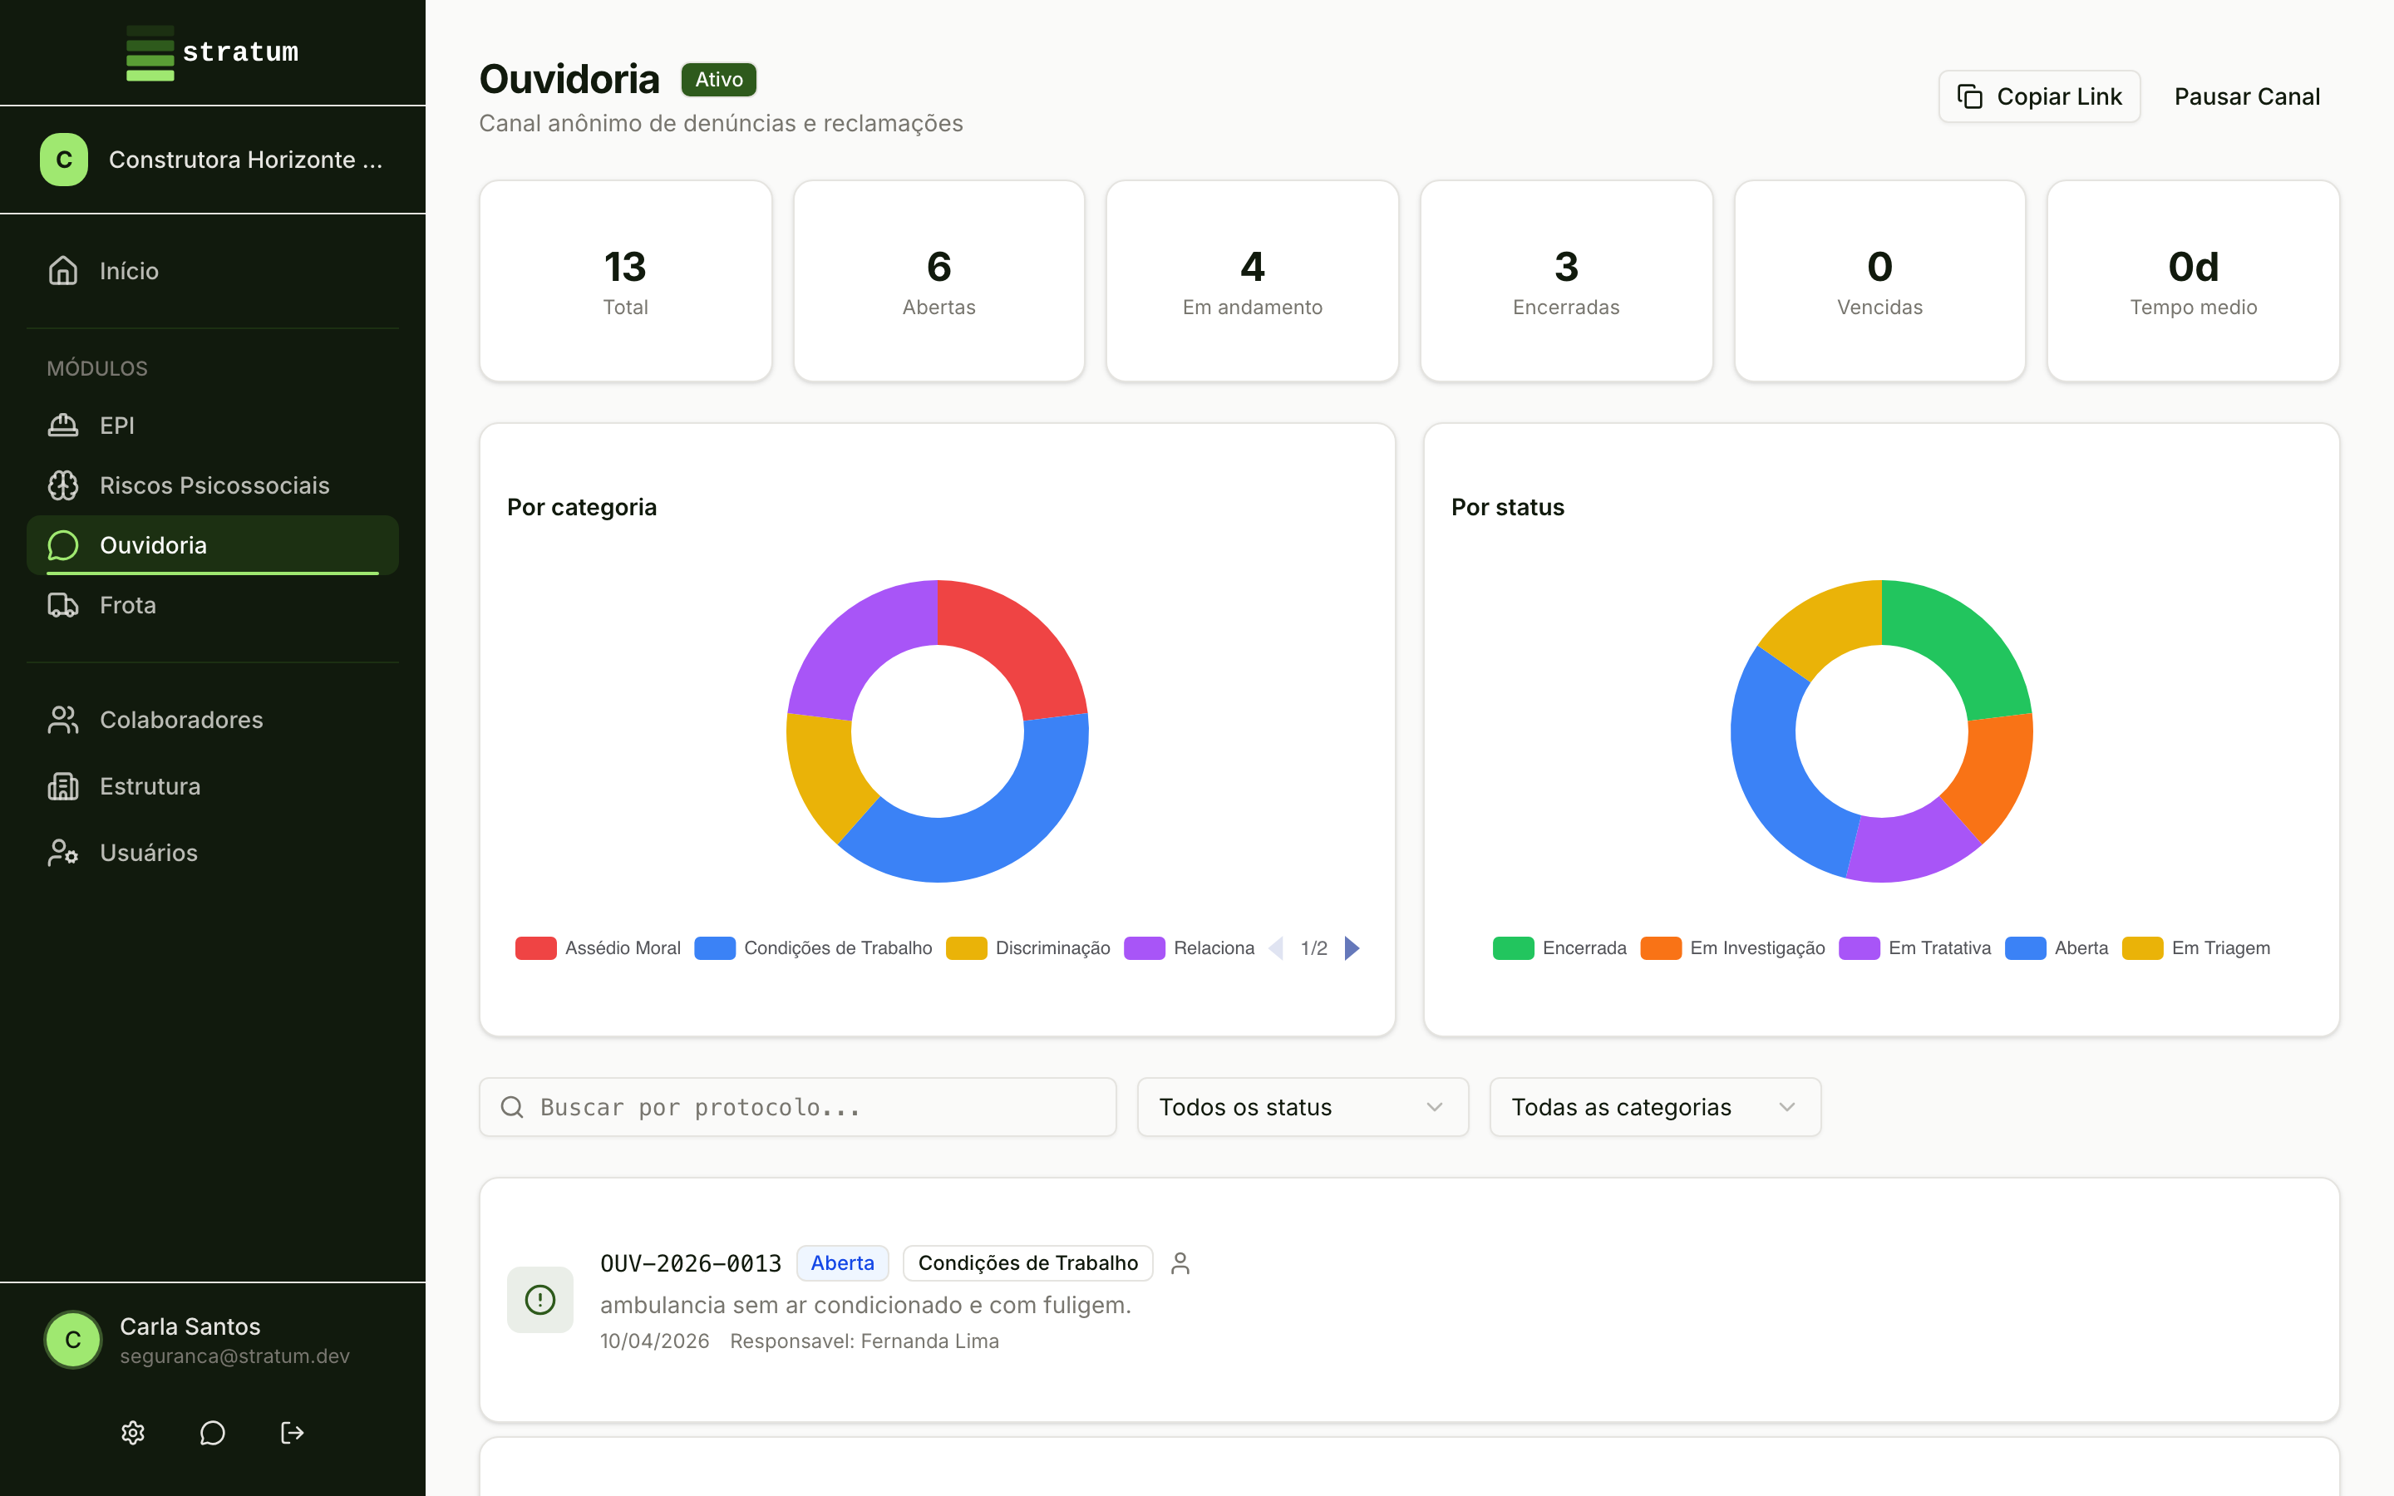The image size is (2394, 1496).
Task: Toggle Em Tratativa legend swatch
Action: coord(1860,947)
